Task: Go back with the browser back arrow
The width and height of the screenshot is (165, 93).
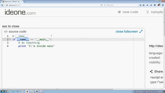Action: pyautogui.click(x=2, y=5)
